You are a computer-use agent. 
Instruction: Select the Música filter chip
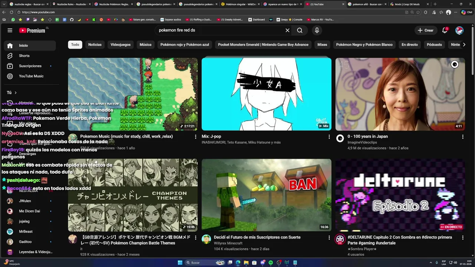click(x=145, y=44)
